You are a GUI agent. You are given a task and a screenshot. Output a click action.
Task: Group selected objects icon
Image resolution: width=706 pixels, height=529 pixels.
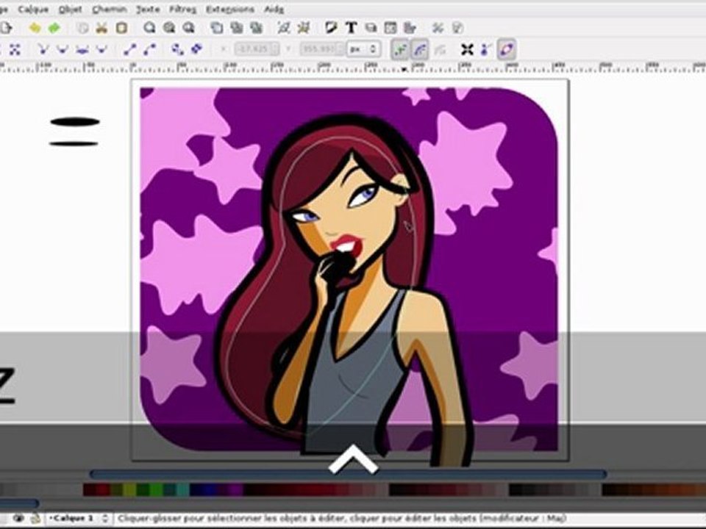point(284,29)
